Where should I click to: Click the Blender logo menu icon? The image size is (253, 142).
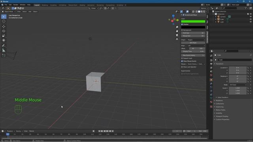[2, 5]
